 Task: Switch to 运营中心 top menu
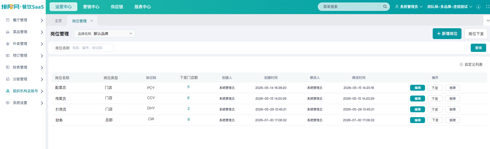[63, 7]
